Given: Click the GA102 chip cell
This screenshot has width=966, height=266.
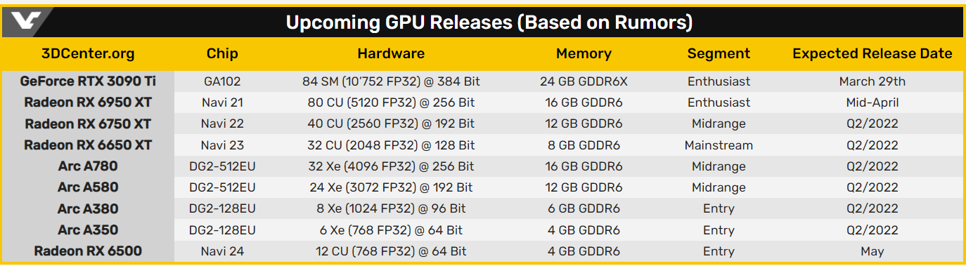Looking at the screenshot, I should click(222, 81).
